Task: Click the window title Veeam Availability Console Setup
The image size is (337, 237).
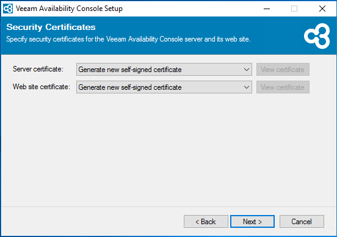Action: tap(69, 9)
